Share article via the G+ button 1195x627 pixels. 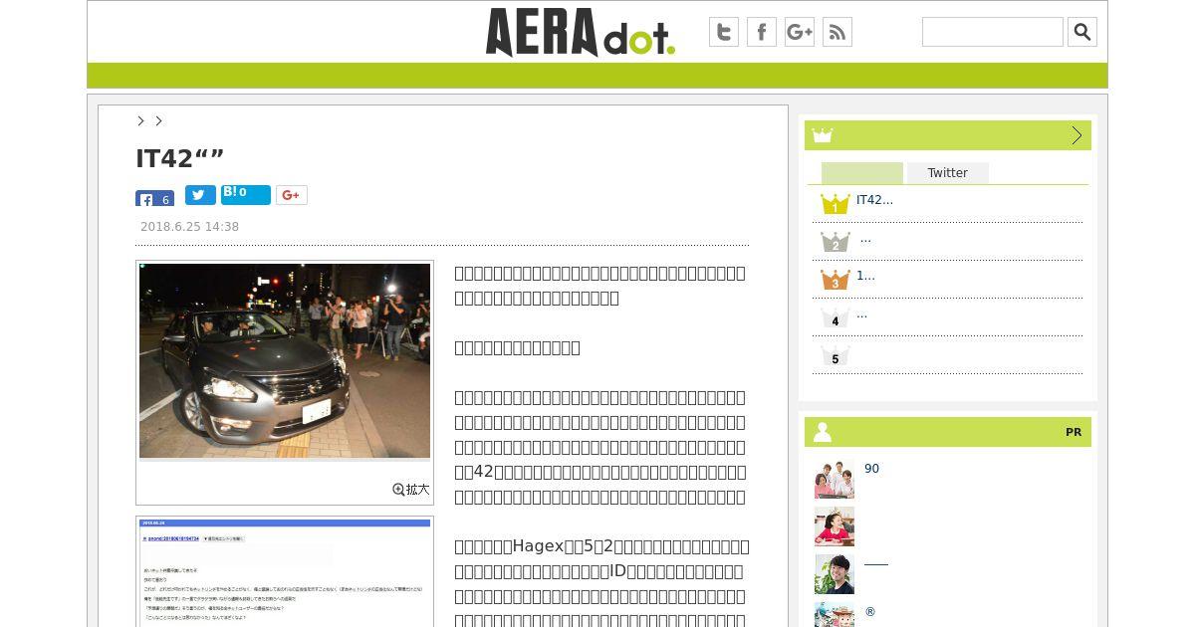pyautogui.click(x=292, y=195)
